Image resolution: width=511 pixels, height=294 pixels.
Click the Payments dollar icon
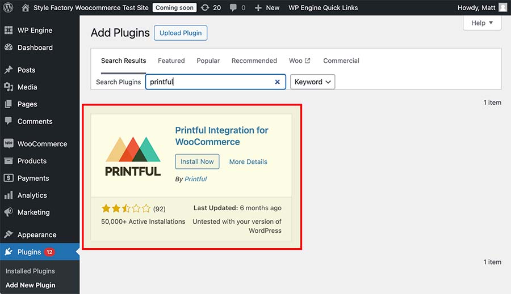[9, 178]
